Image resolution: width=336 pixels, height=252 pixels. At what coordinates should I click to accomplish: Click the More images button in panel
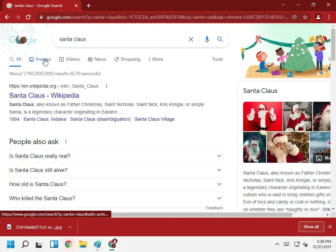pyautogui.click(x=322, y=158)
